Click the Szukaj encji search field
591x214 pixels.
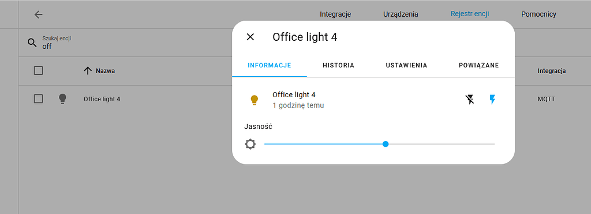125,43
